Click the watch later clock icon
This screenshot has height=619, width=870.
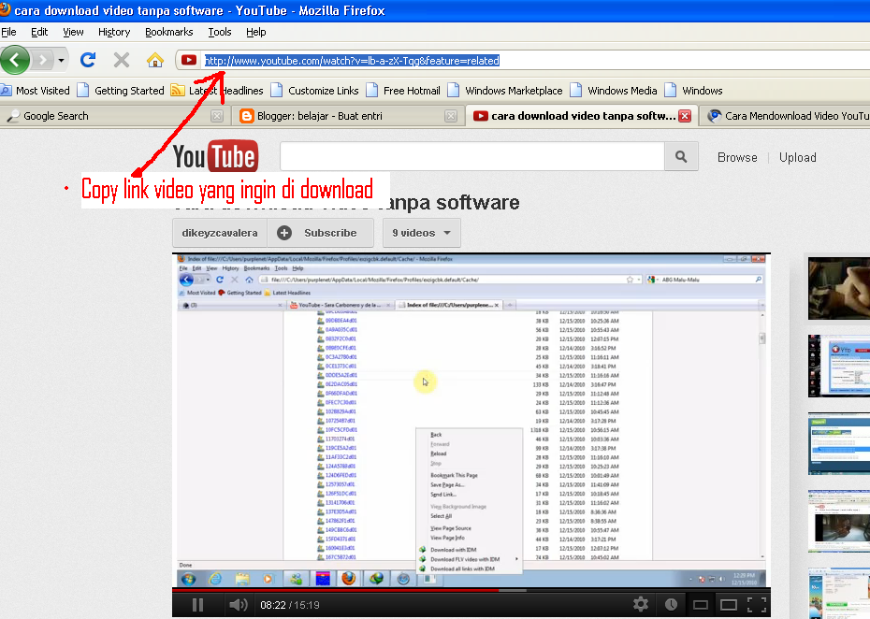pos(671,605)
